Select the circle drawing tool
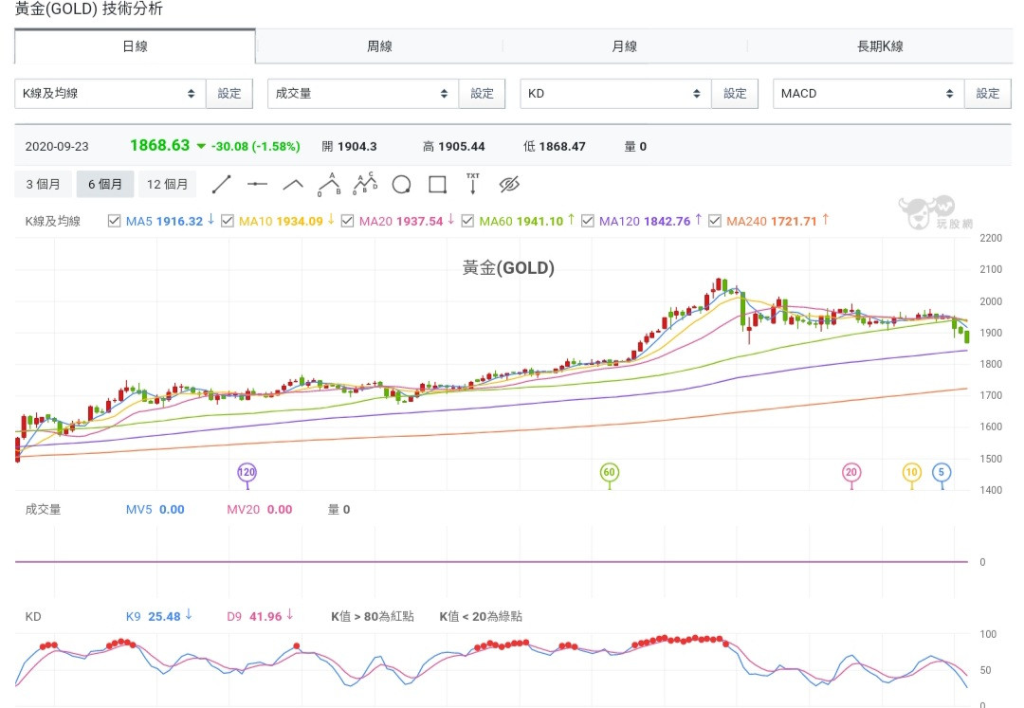This screenshot has height=708, width=1024. pos(401,184)
